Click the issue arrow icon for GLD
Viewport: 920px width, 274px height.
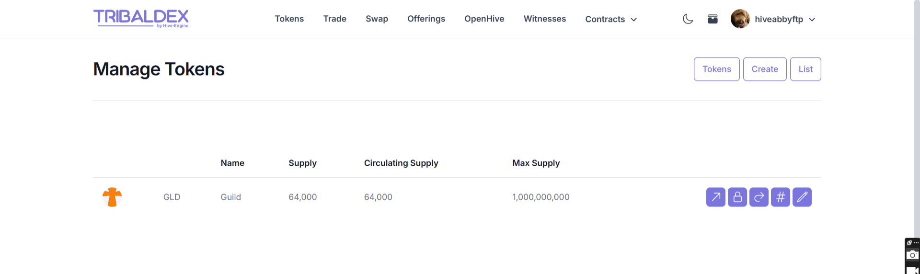coord(715,197)
